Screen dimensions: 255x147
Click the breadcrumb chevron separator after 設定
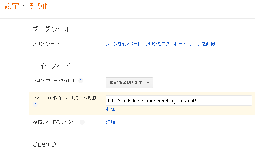tap(24, 7)
